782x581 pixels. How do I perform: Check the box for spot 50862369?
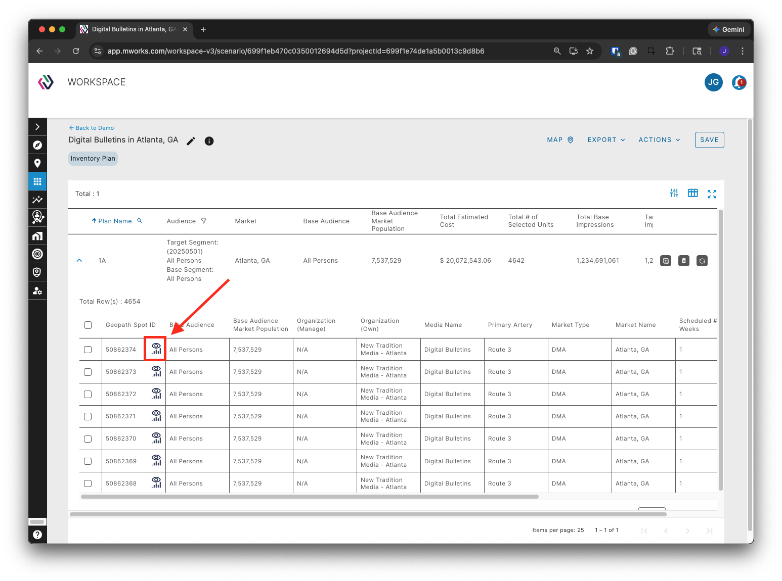point(88,461)
